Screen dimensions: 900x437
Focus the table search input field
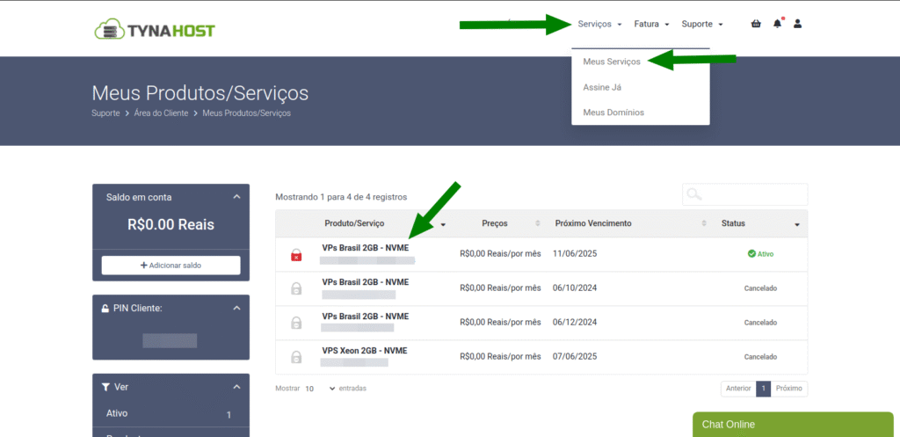click(x=744, y=194)
